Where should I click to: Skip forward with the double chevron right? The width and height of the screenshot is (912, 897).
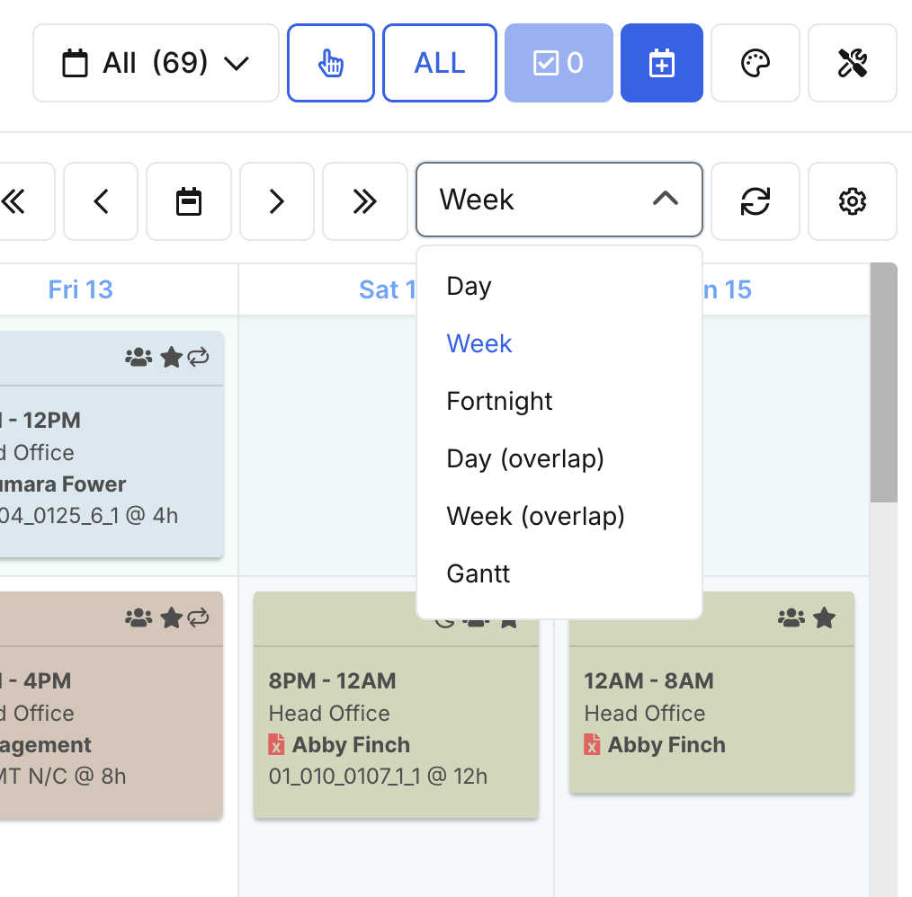coord(364,201)
